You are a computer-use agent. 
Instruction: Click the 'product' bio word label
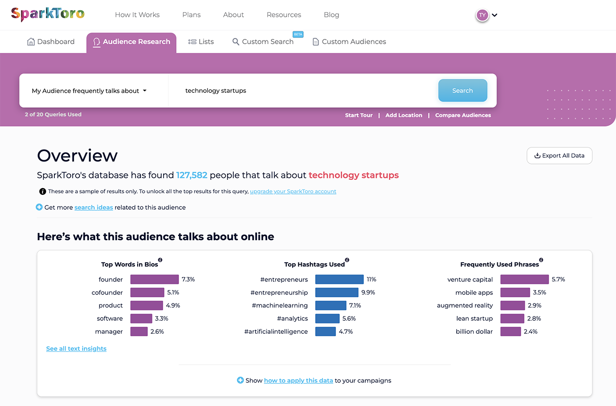coord(111,305)
